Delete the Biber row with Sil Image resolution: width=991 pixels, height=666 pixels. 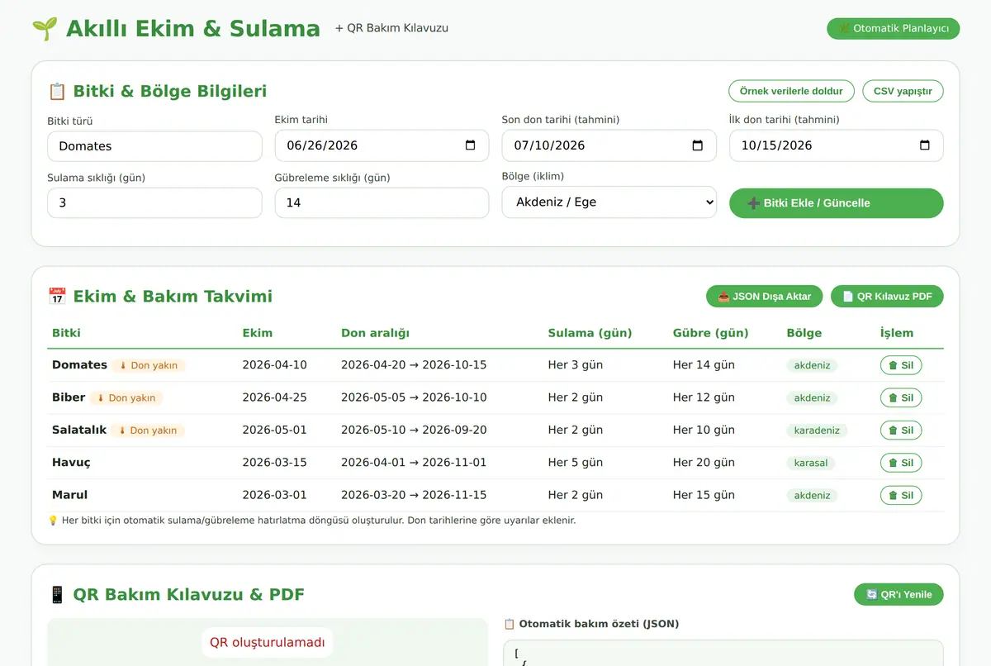[x=901, y=397]
